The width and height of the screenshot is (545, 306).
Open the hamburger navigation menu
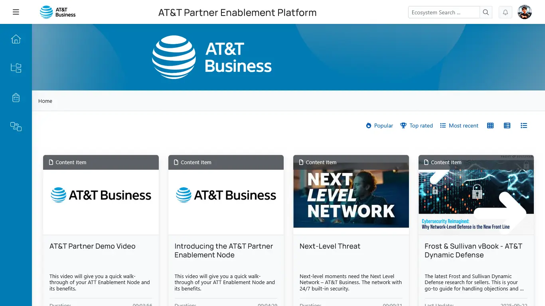click(x=16, y=12)
